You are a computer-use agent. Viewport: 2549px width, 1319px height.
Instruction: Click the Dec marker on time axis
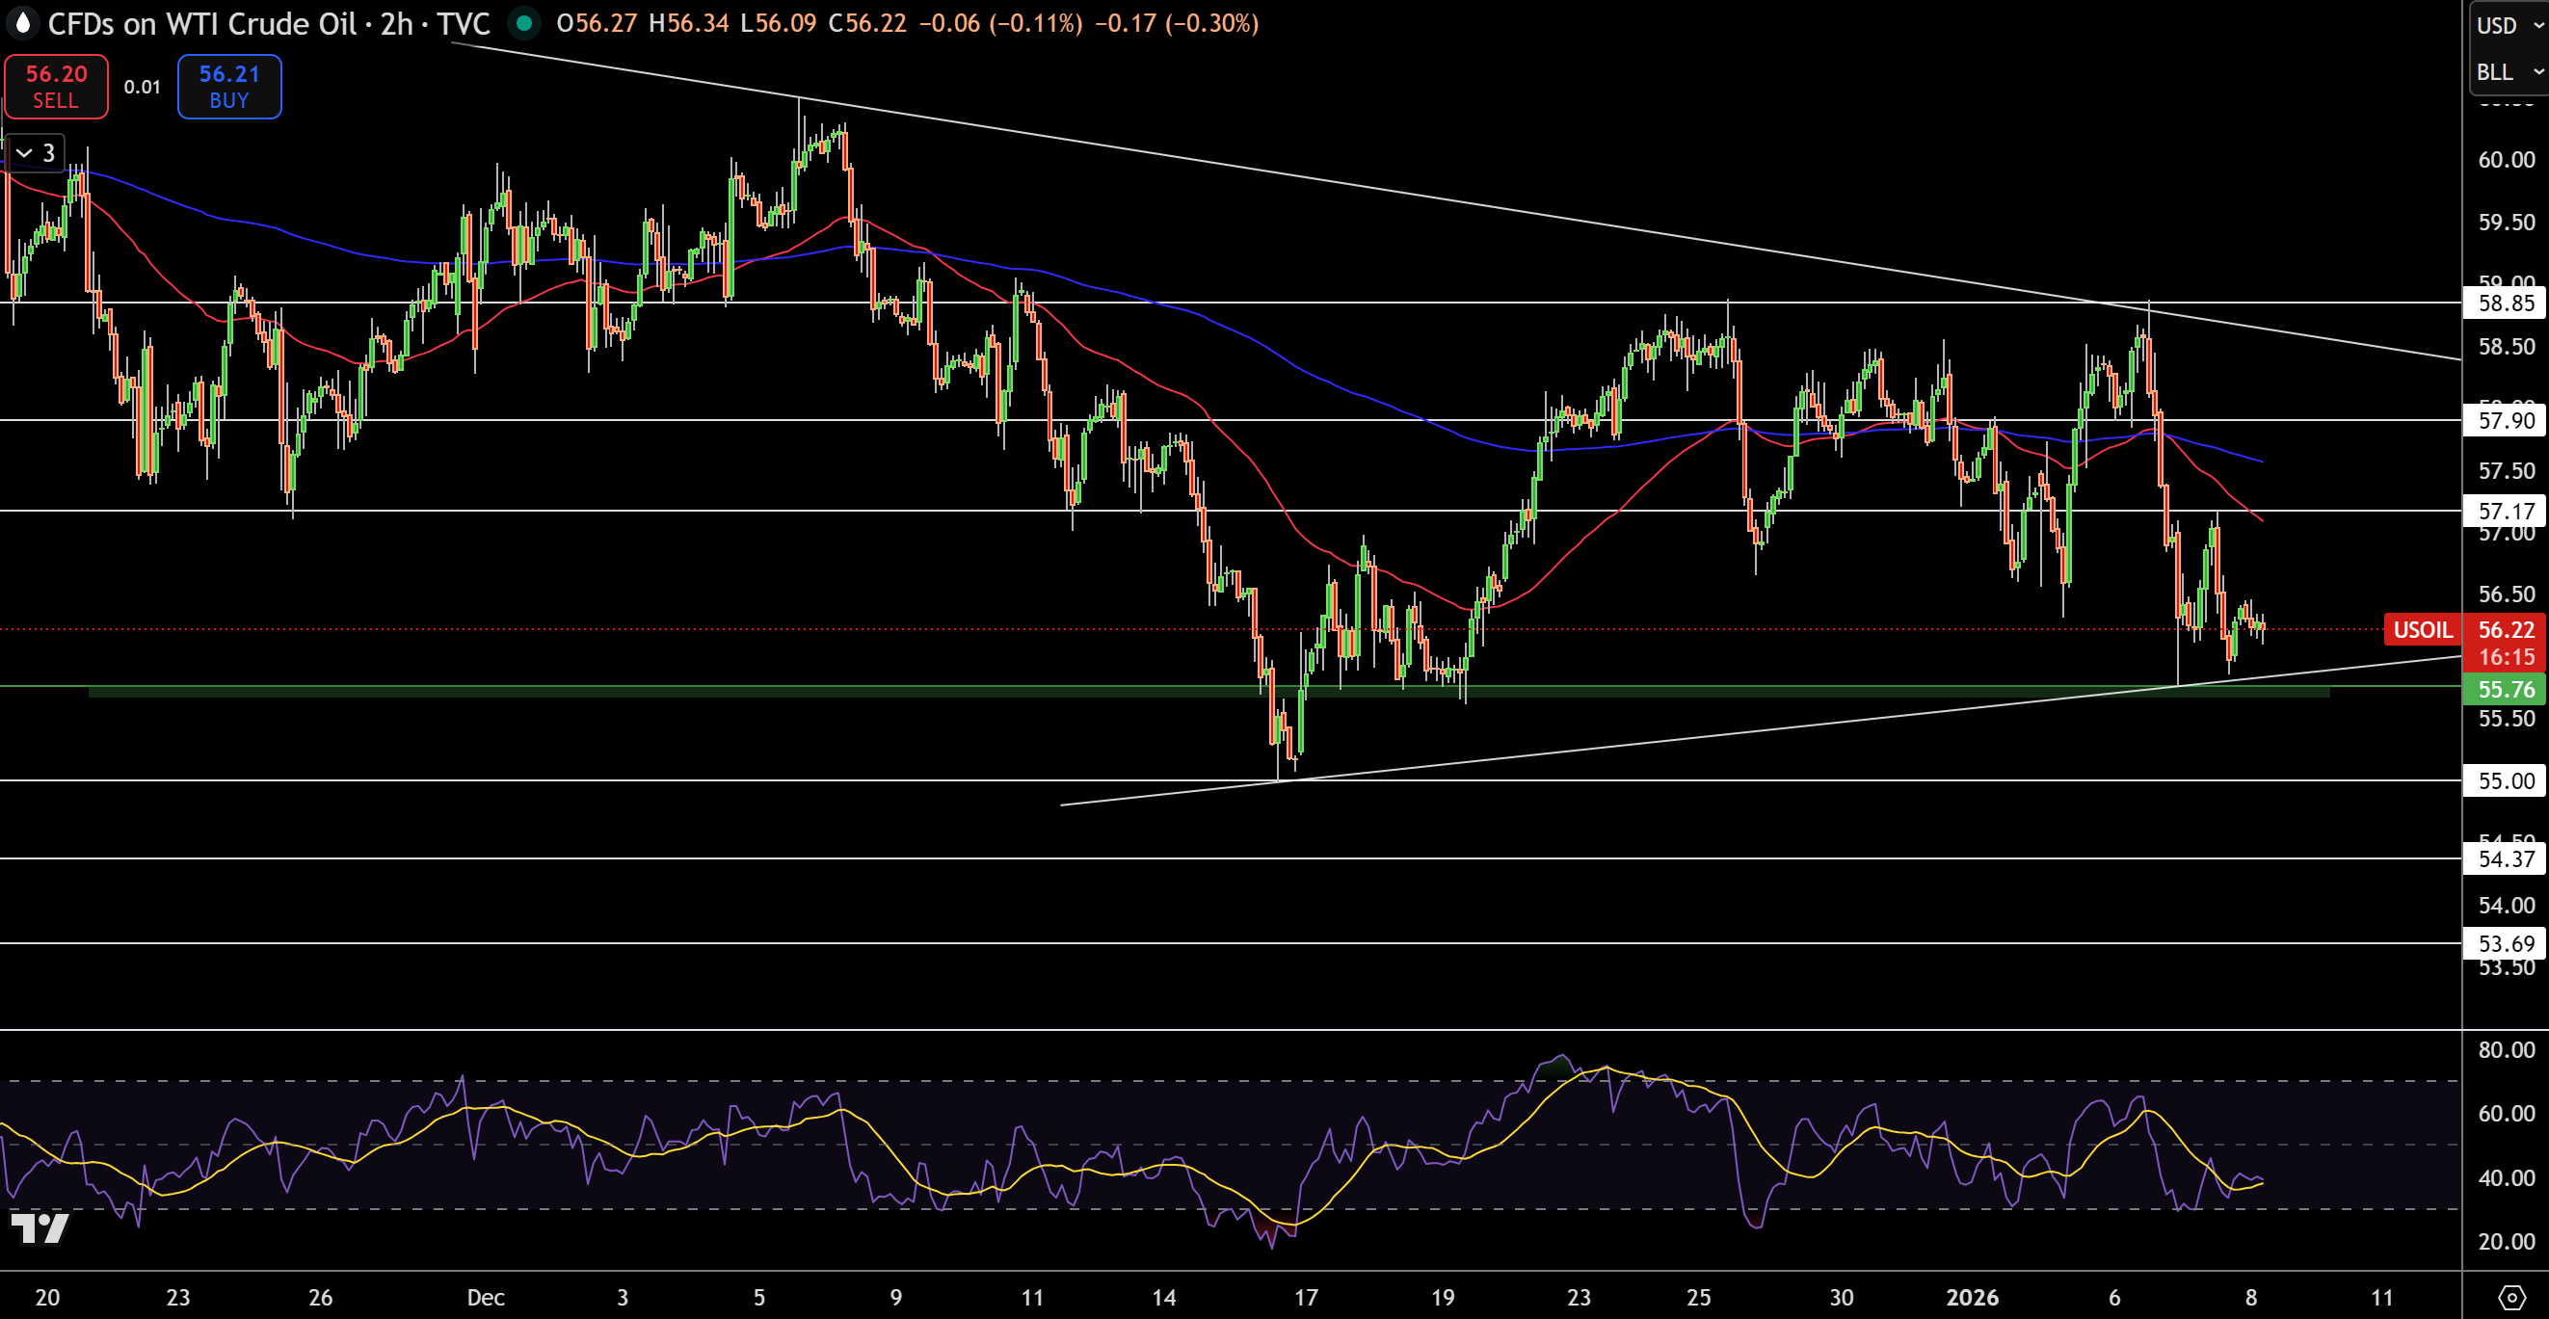coord(486,1297)
